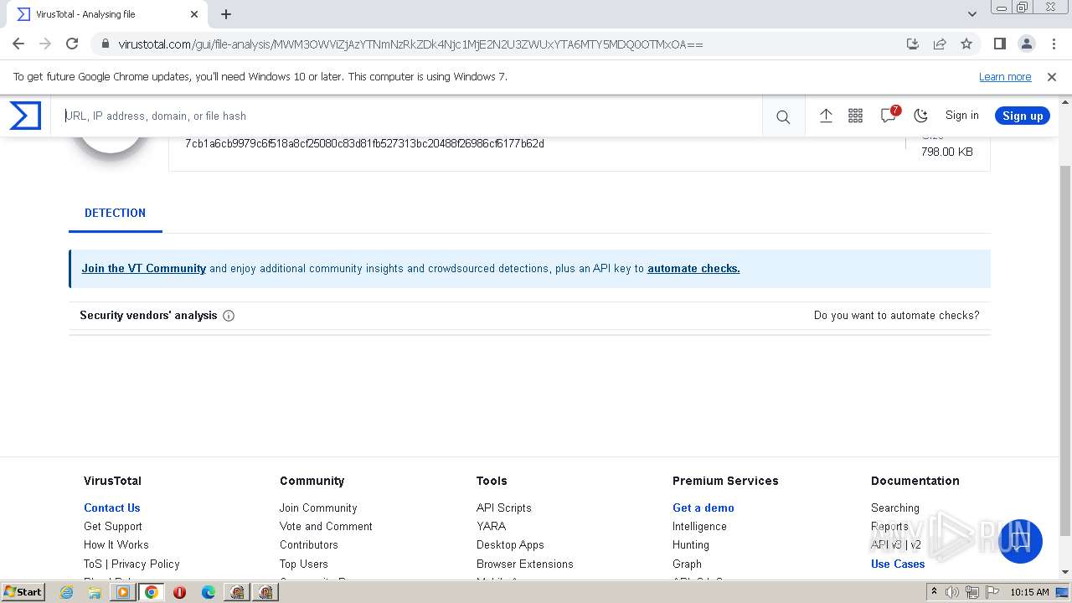The height and width of the screenshot is (603, 1072).
Task: Open the YARA link
Action: (491, 526)
